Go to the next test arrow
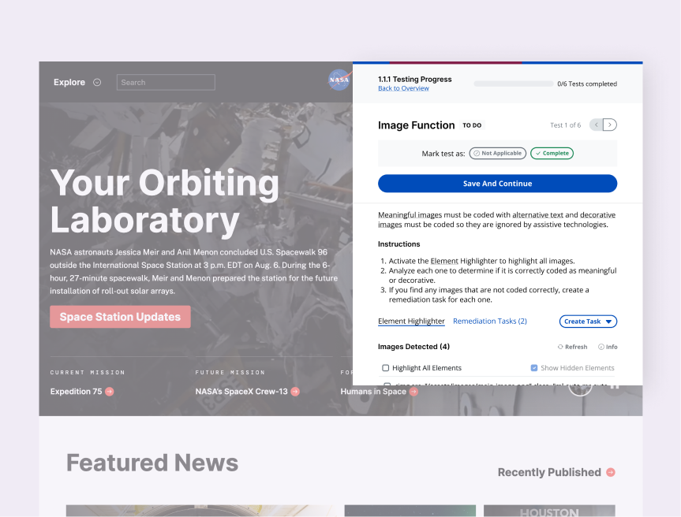Viewport: 681px width, 517px height. 610,125
